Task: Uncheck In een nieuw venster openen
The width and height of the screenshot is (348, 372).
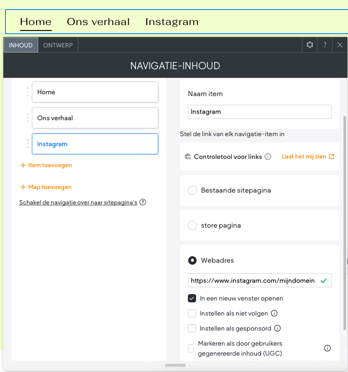Action: [192, 299]
